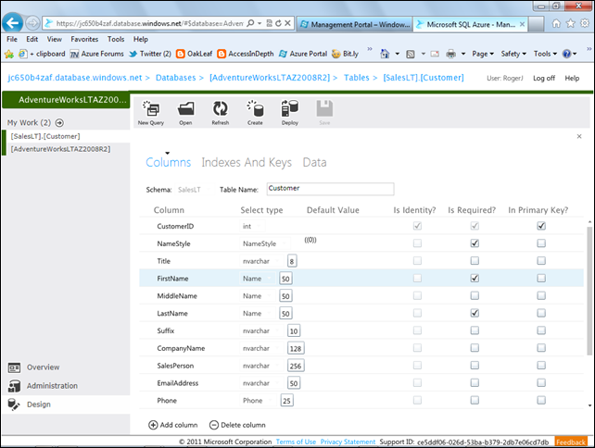Close the table designer pane X
This screenshot has height=448, width=595.
(x=579, y=136)
